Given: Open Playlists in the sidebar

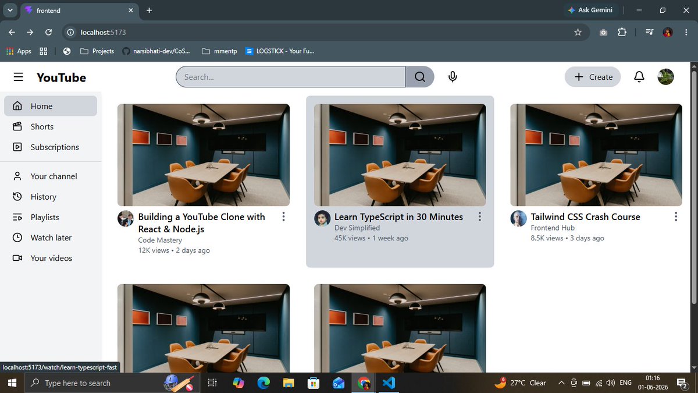Looking at the screenshot, I should pos(51,217).
